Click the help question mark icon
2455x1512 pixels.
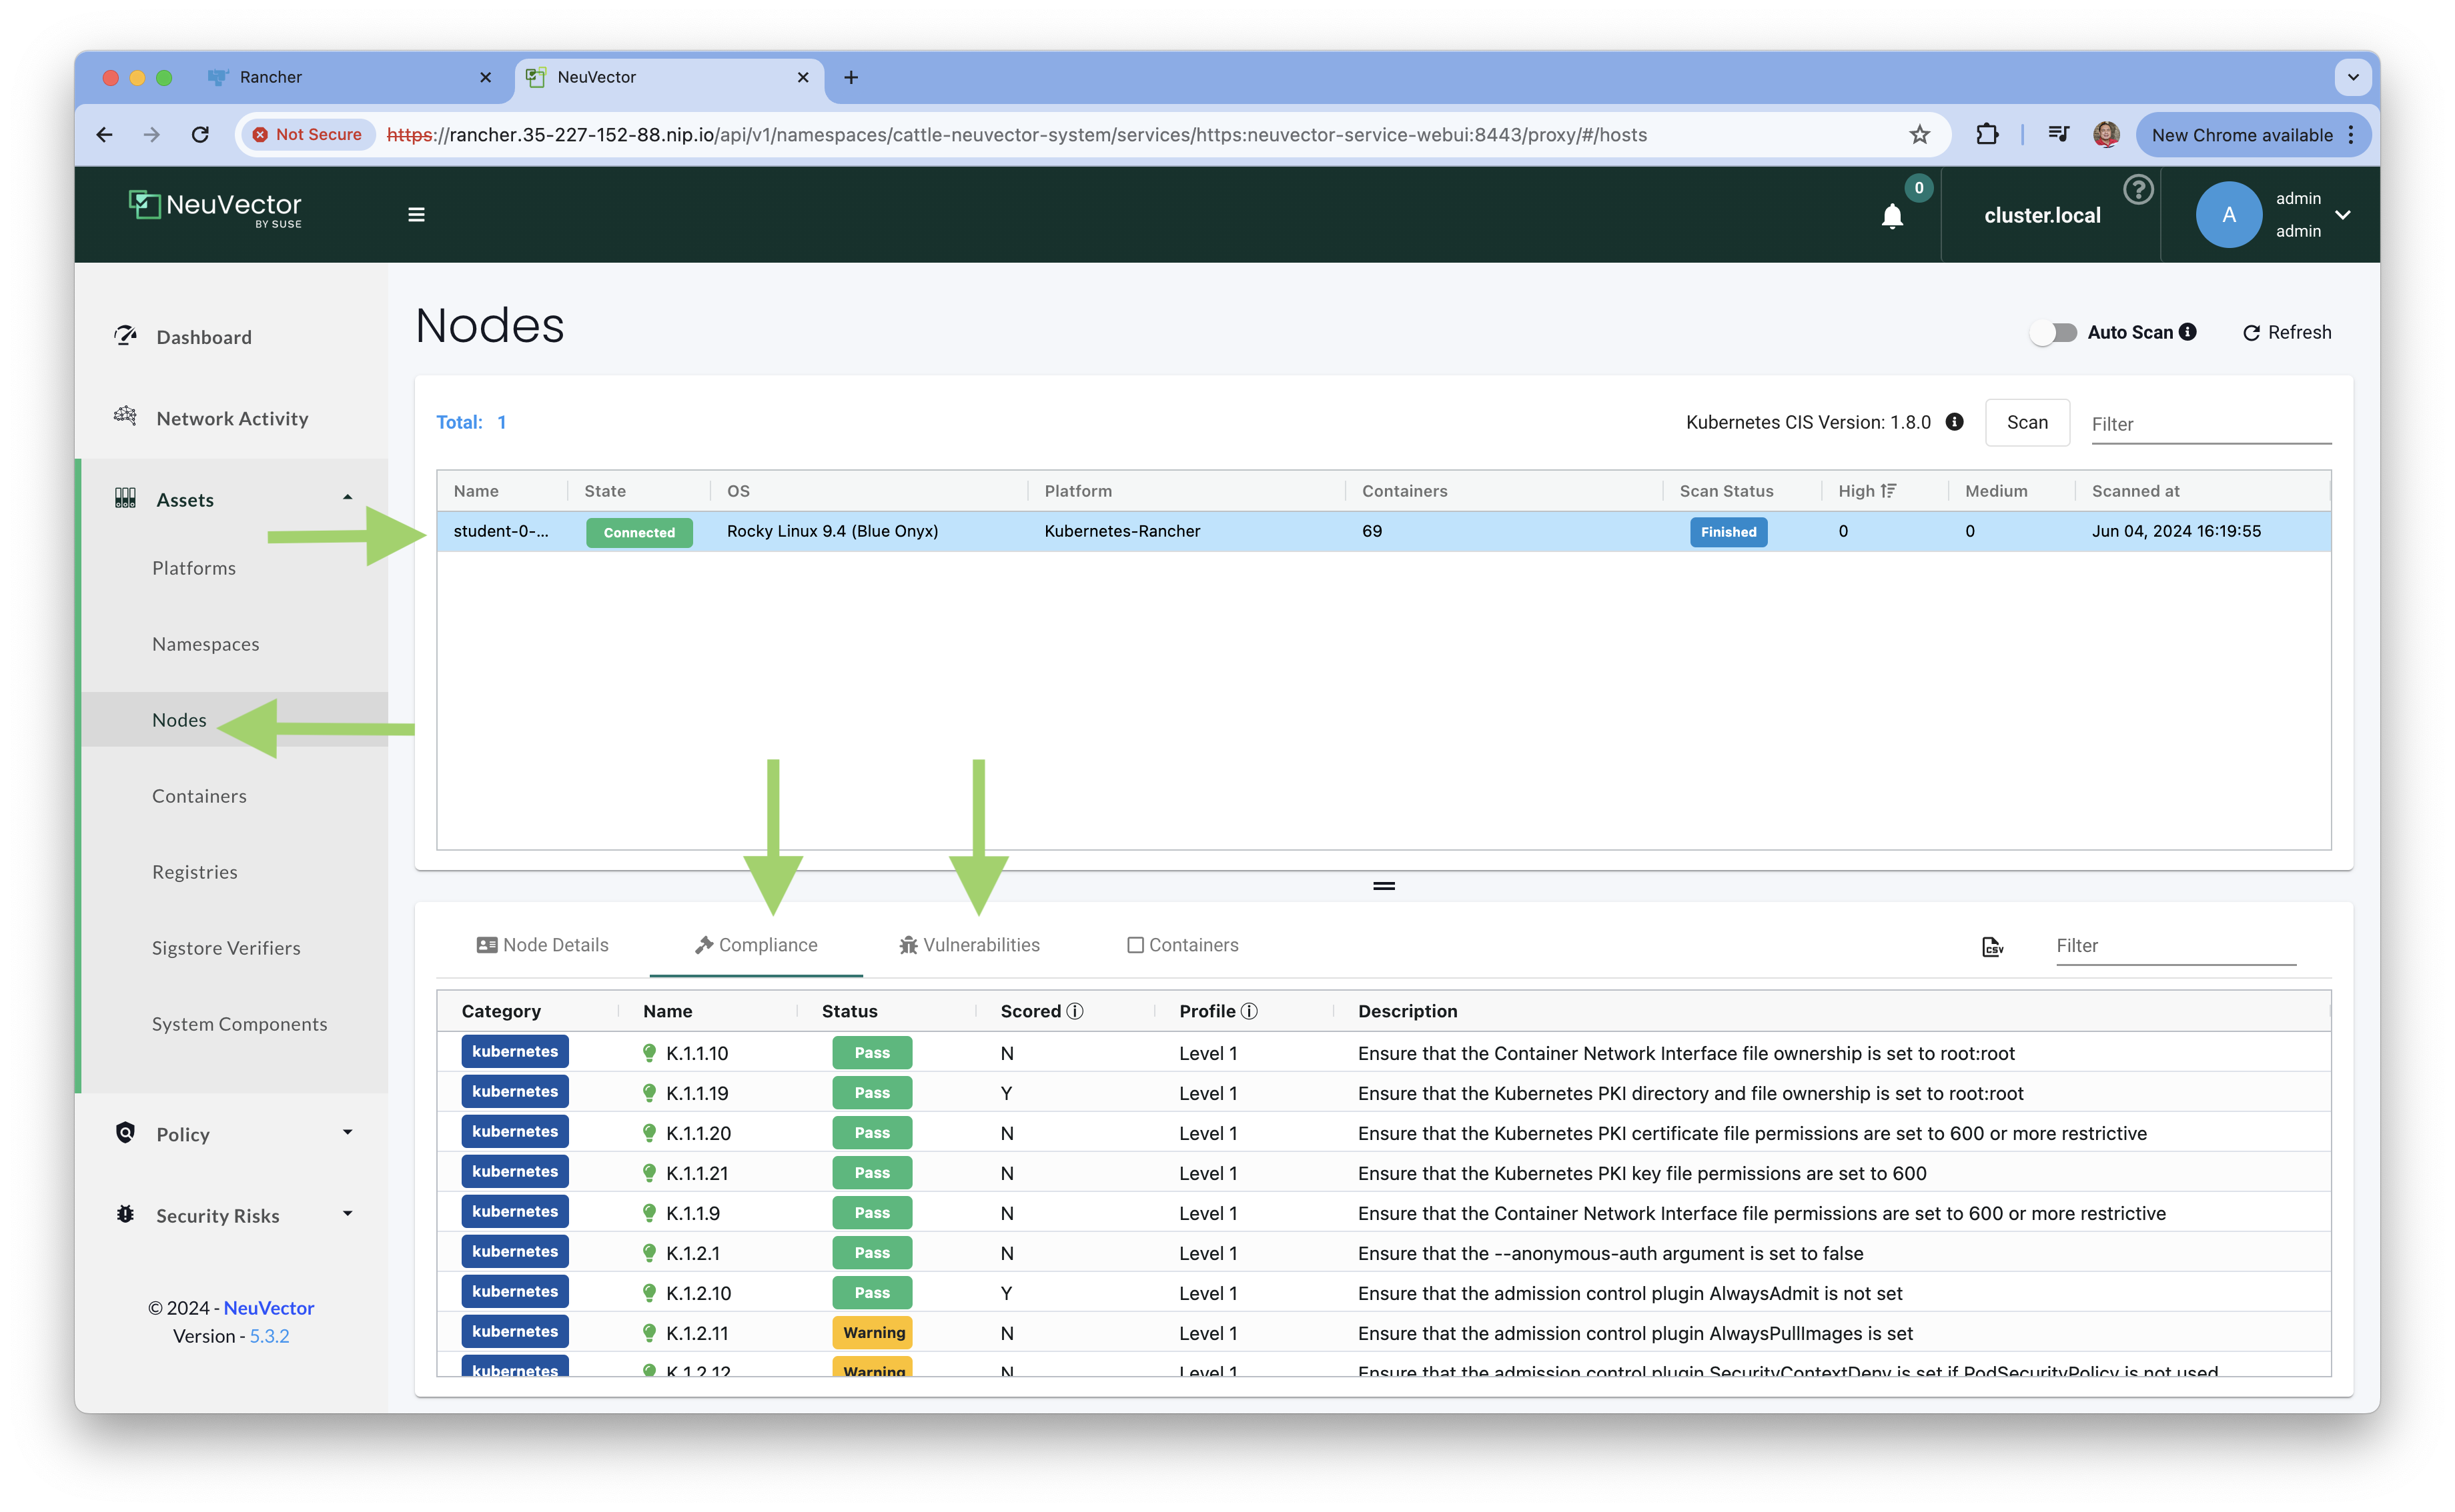[2138, 189]
